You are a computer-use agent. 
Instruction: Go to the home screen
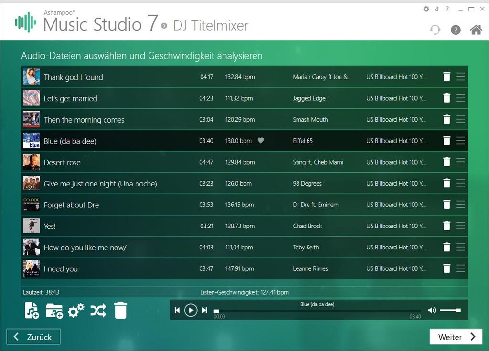[x=476, y=30]
